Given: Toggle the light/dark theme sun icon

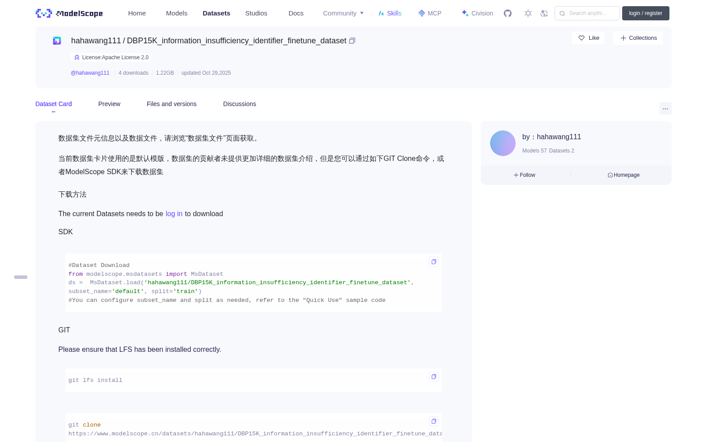Looking at the screenshot, I should click(x=528, y=13).
